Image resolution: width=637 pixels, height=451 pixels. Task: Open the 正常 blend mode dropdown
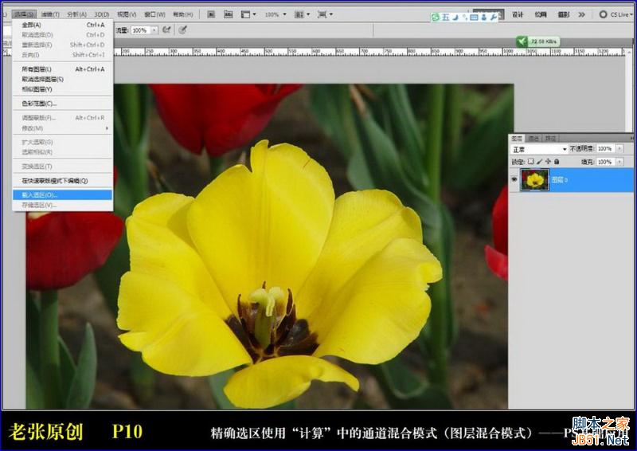coord(540,149)
